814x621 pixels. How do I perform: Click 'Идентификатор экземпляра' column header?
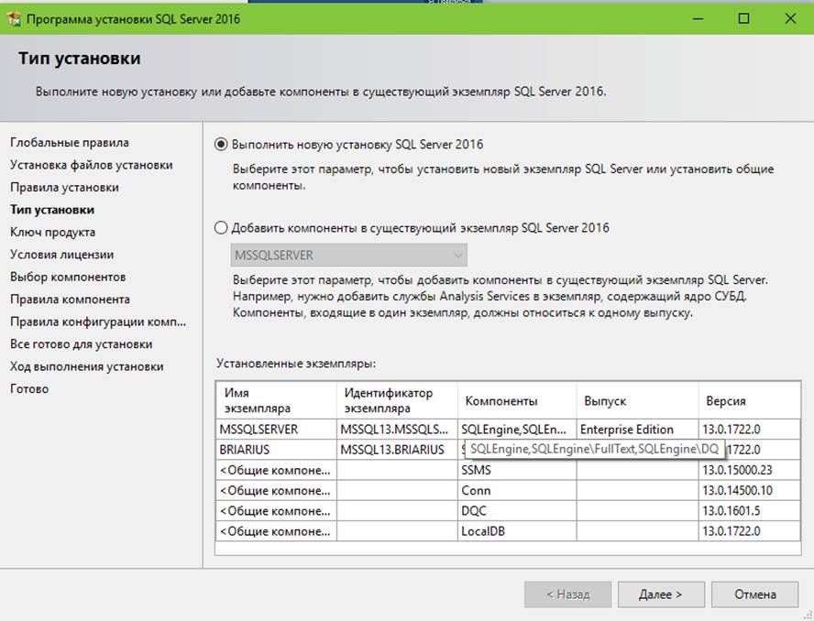click(x=397, y=400)
